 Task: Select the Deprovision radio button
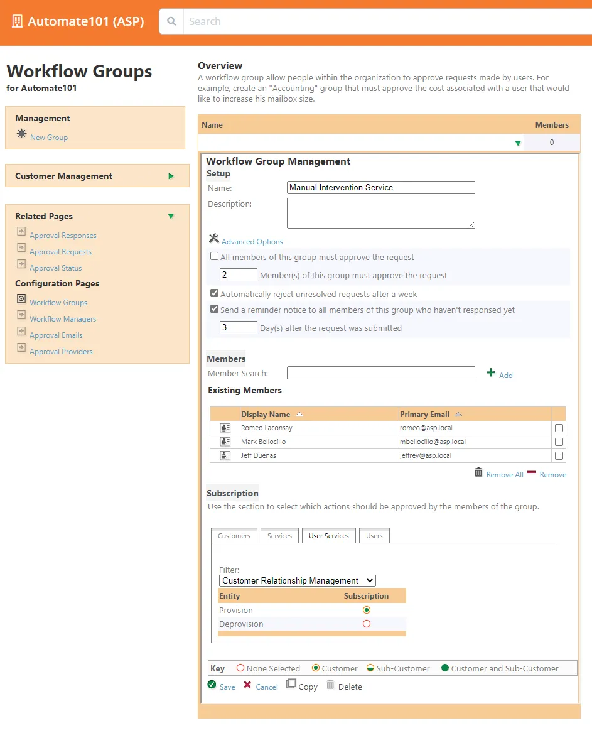coord(366,624)
